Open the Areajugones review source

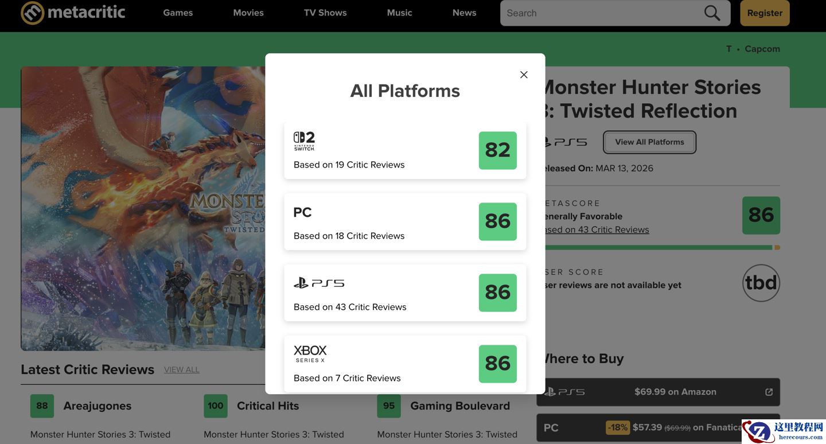click(x=98, y=406)
